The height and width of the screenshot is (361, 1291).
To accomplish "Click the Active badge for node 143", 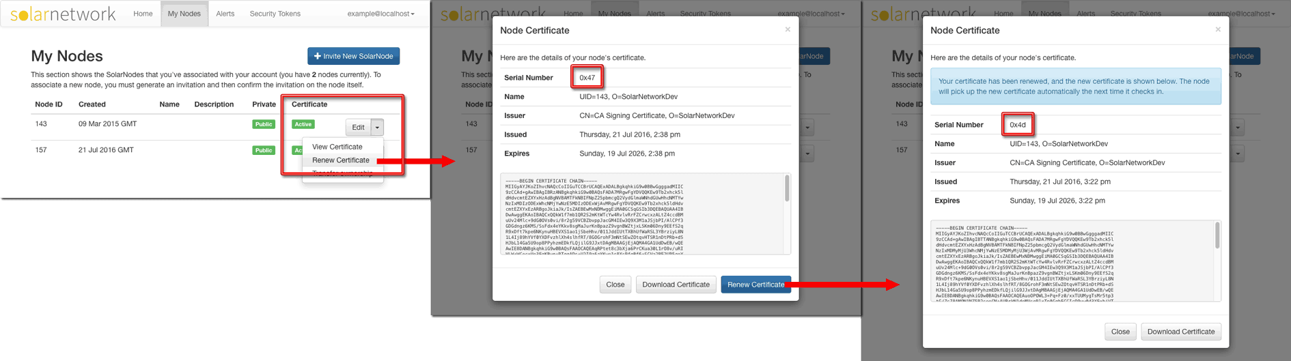I will tap(303, 124).
